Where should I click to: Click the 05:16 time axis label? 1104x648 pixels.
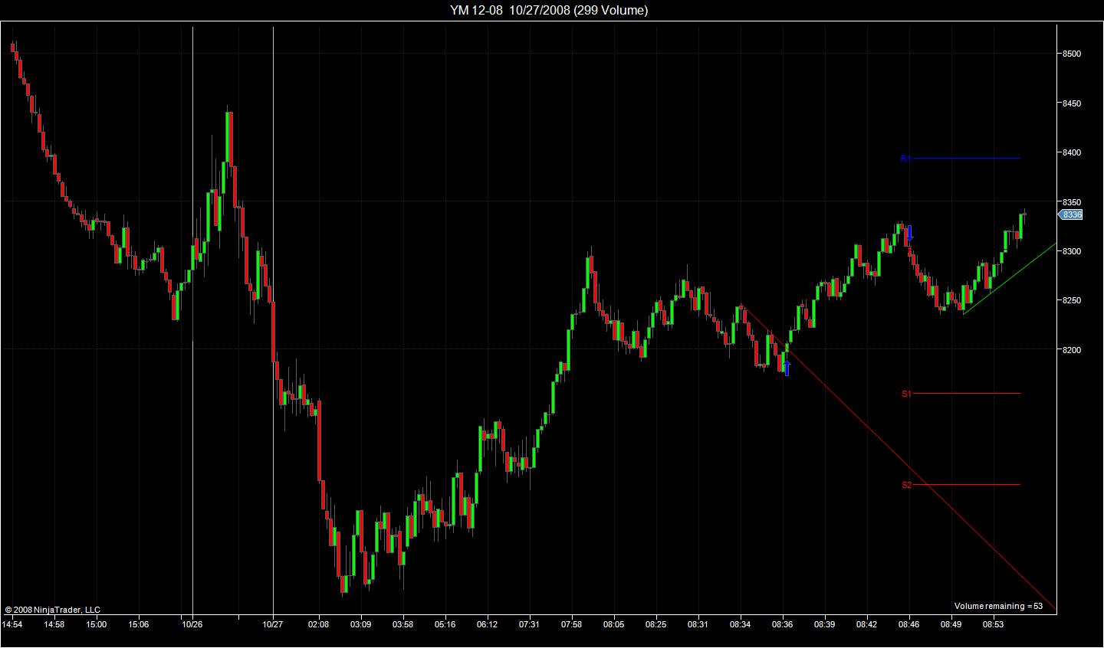445,624
